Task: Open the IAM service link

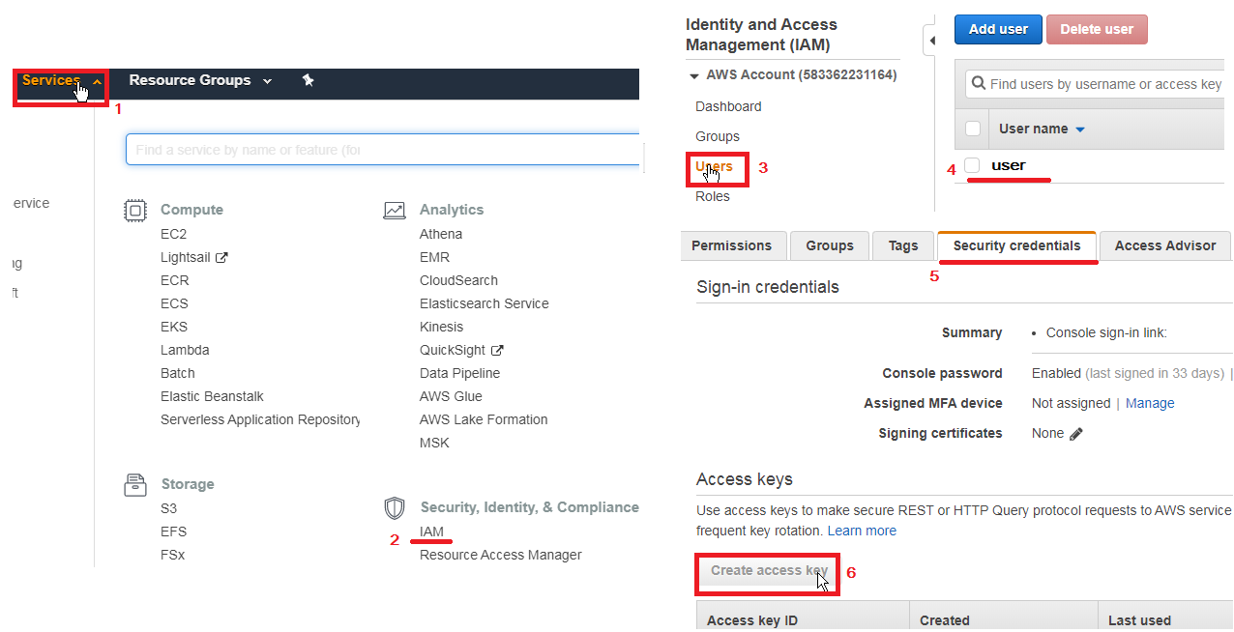Action: [431, 531]
